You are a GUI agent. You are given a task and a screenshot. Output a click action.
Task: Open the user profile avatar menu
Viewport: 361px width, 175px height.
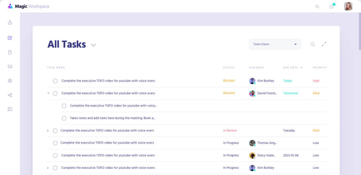point(348,7)
